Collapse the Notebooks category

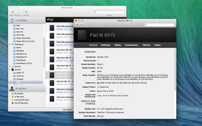[10, 44]
